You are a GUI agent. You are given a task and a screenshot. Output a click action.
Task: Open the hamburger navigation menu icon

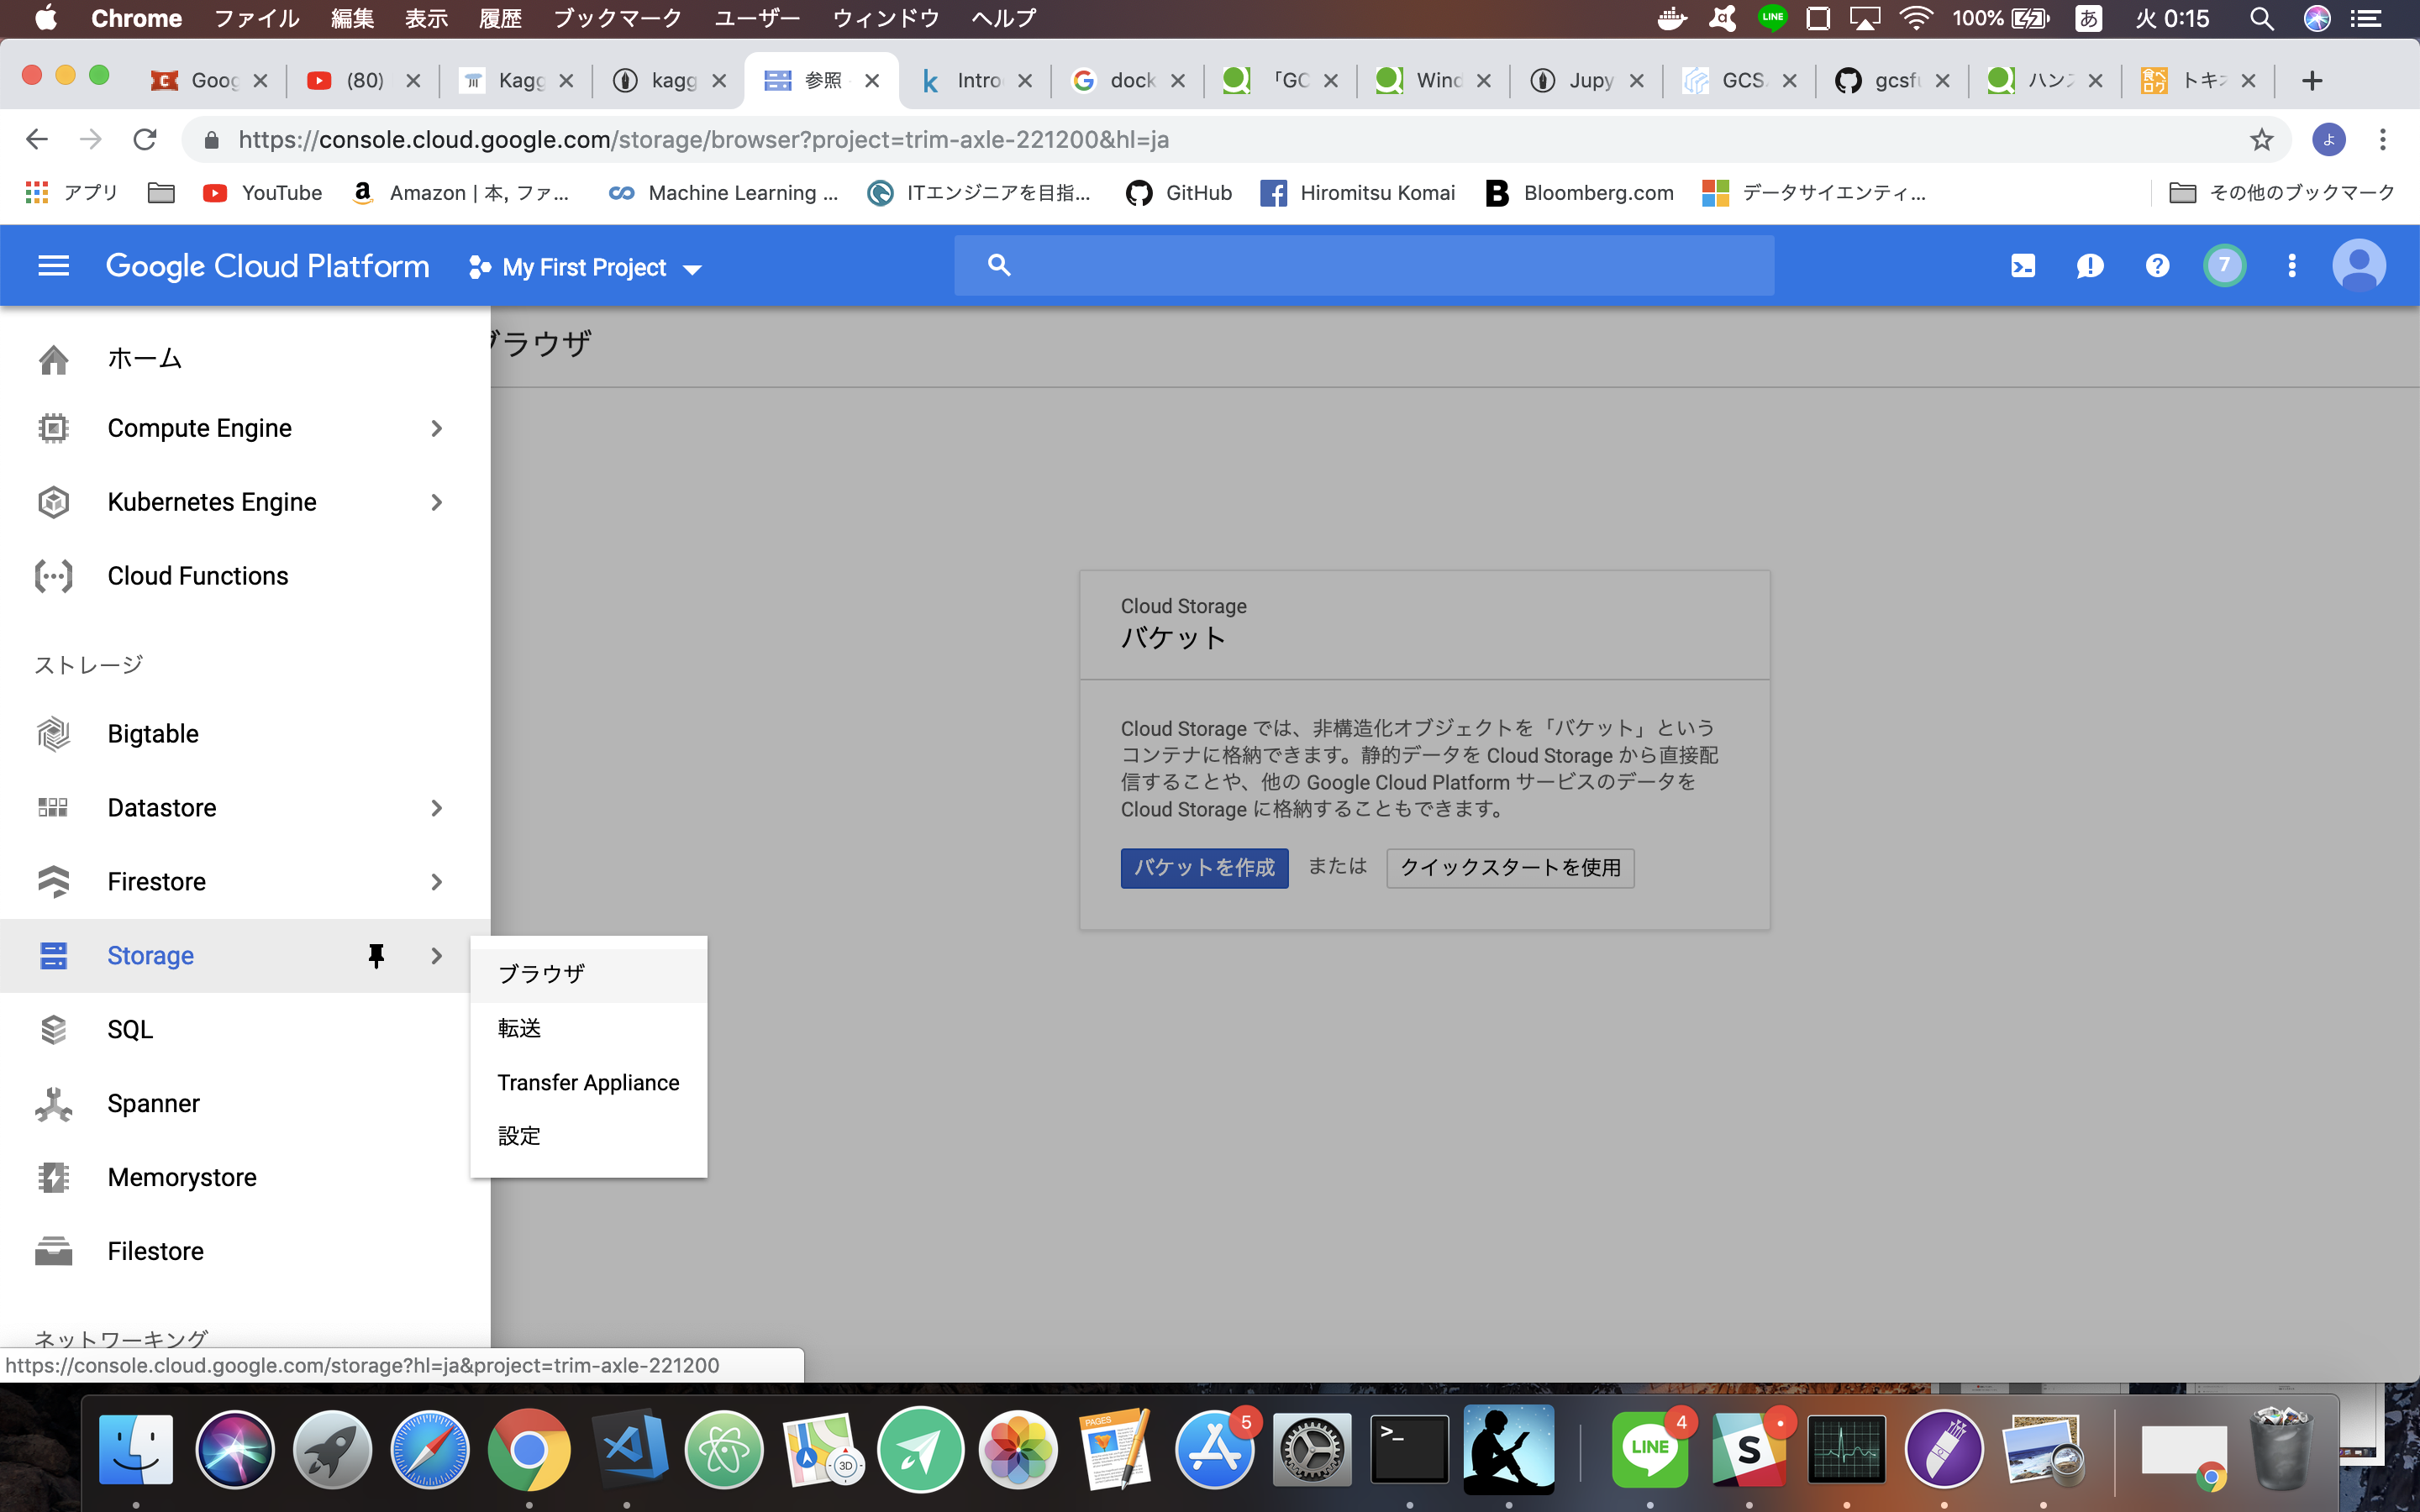53,266
